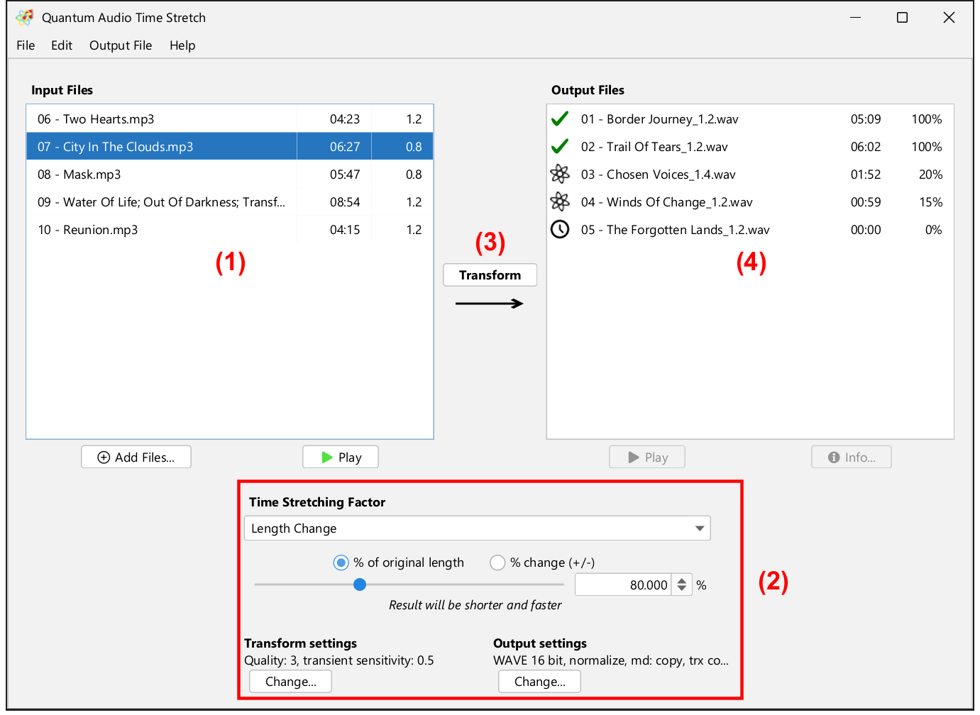This screenshot has height=715, width=980.
Task: Click Change under Transform settings
Action: [290, 682]
